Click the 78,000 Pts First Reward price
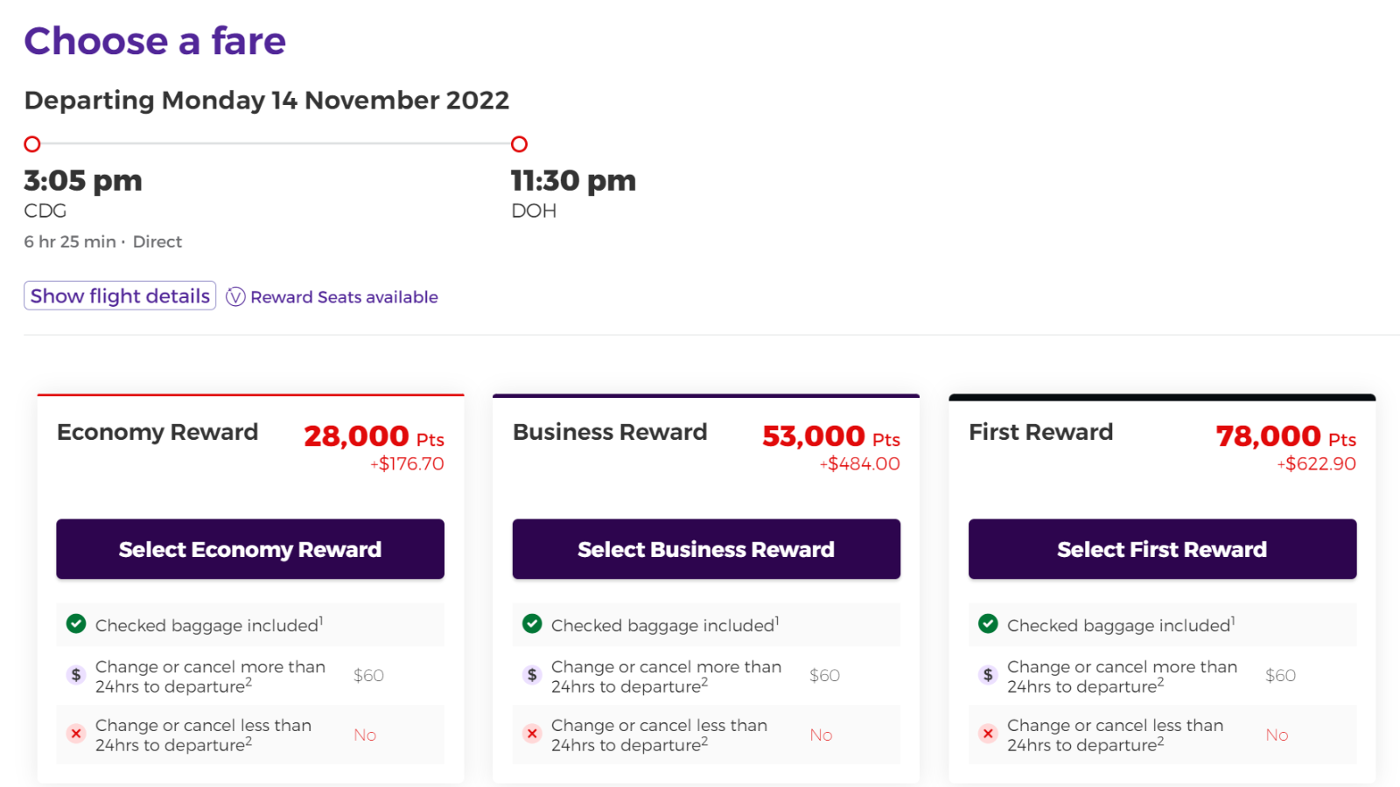 coord(1286,436)
